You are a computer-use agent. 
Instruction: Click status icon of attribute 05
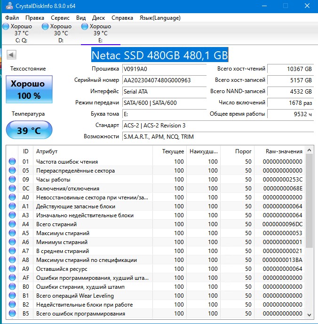tap(12, 170)
